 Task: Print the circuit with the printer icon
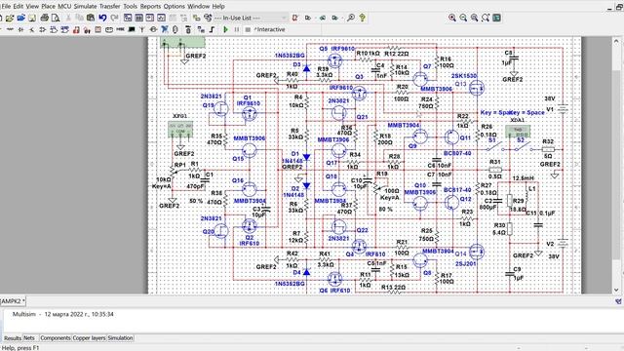(x=44, y=18)
